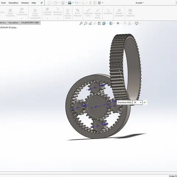177x177 pixels.
Task: Expand the Options gear dropdown arrow
Action: 103,3
